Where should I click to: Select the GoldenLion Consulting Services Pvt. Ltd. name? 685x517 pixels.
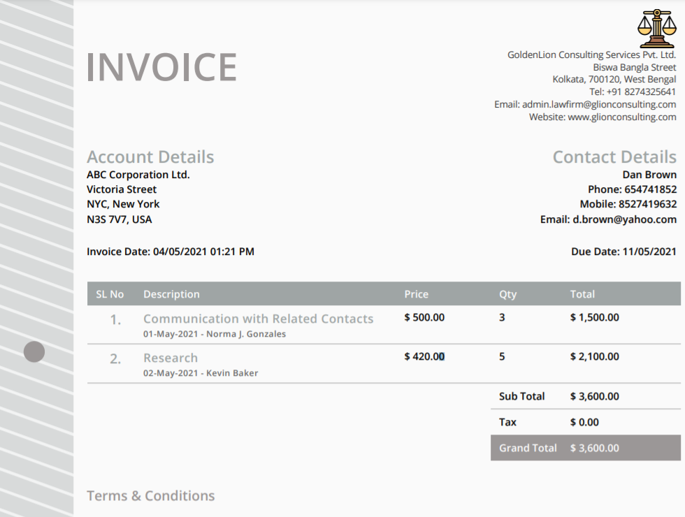(x=591, y=55)
